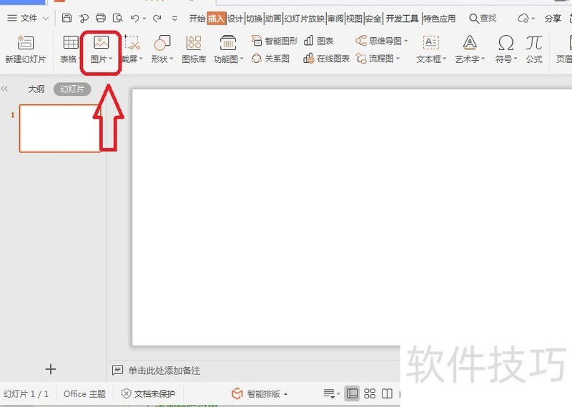
Task: Insert a 流程图 flowchart
Action: coord(378,59)
